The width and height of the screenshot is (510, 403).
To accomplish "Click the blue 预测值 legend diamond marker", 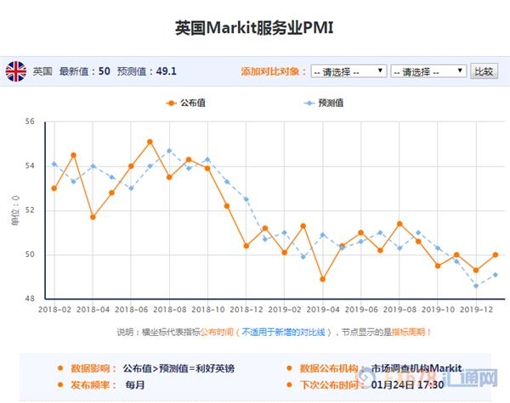I will click(x=309, y=103).
